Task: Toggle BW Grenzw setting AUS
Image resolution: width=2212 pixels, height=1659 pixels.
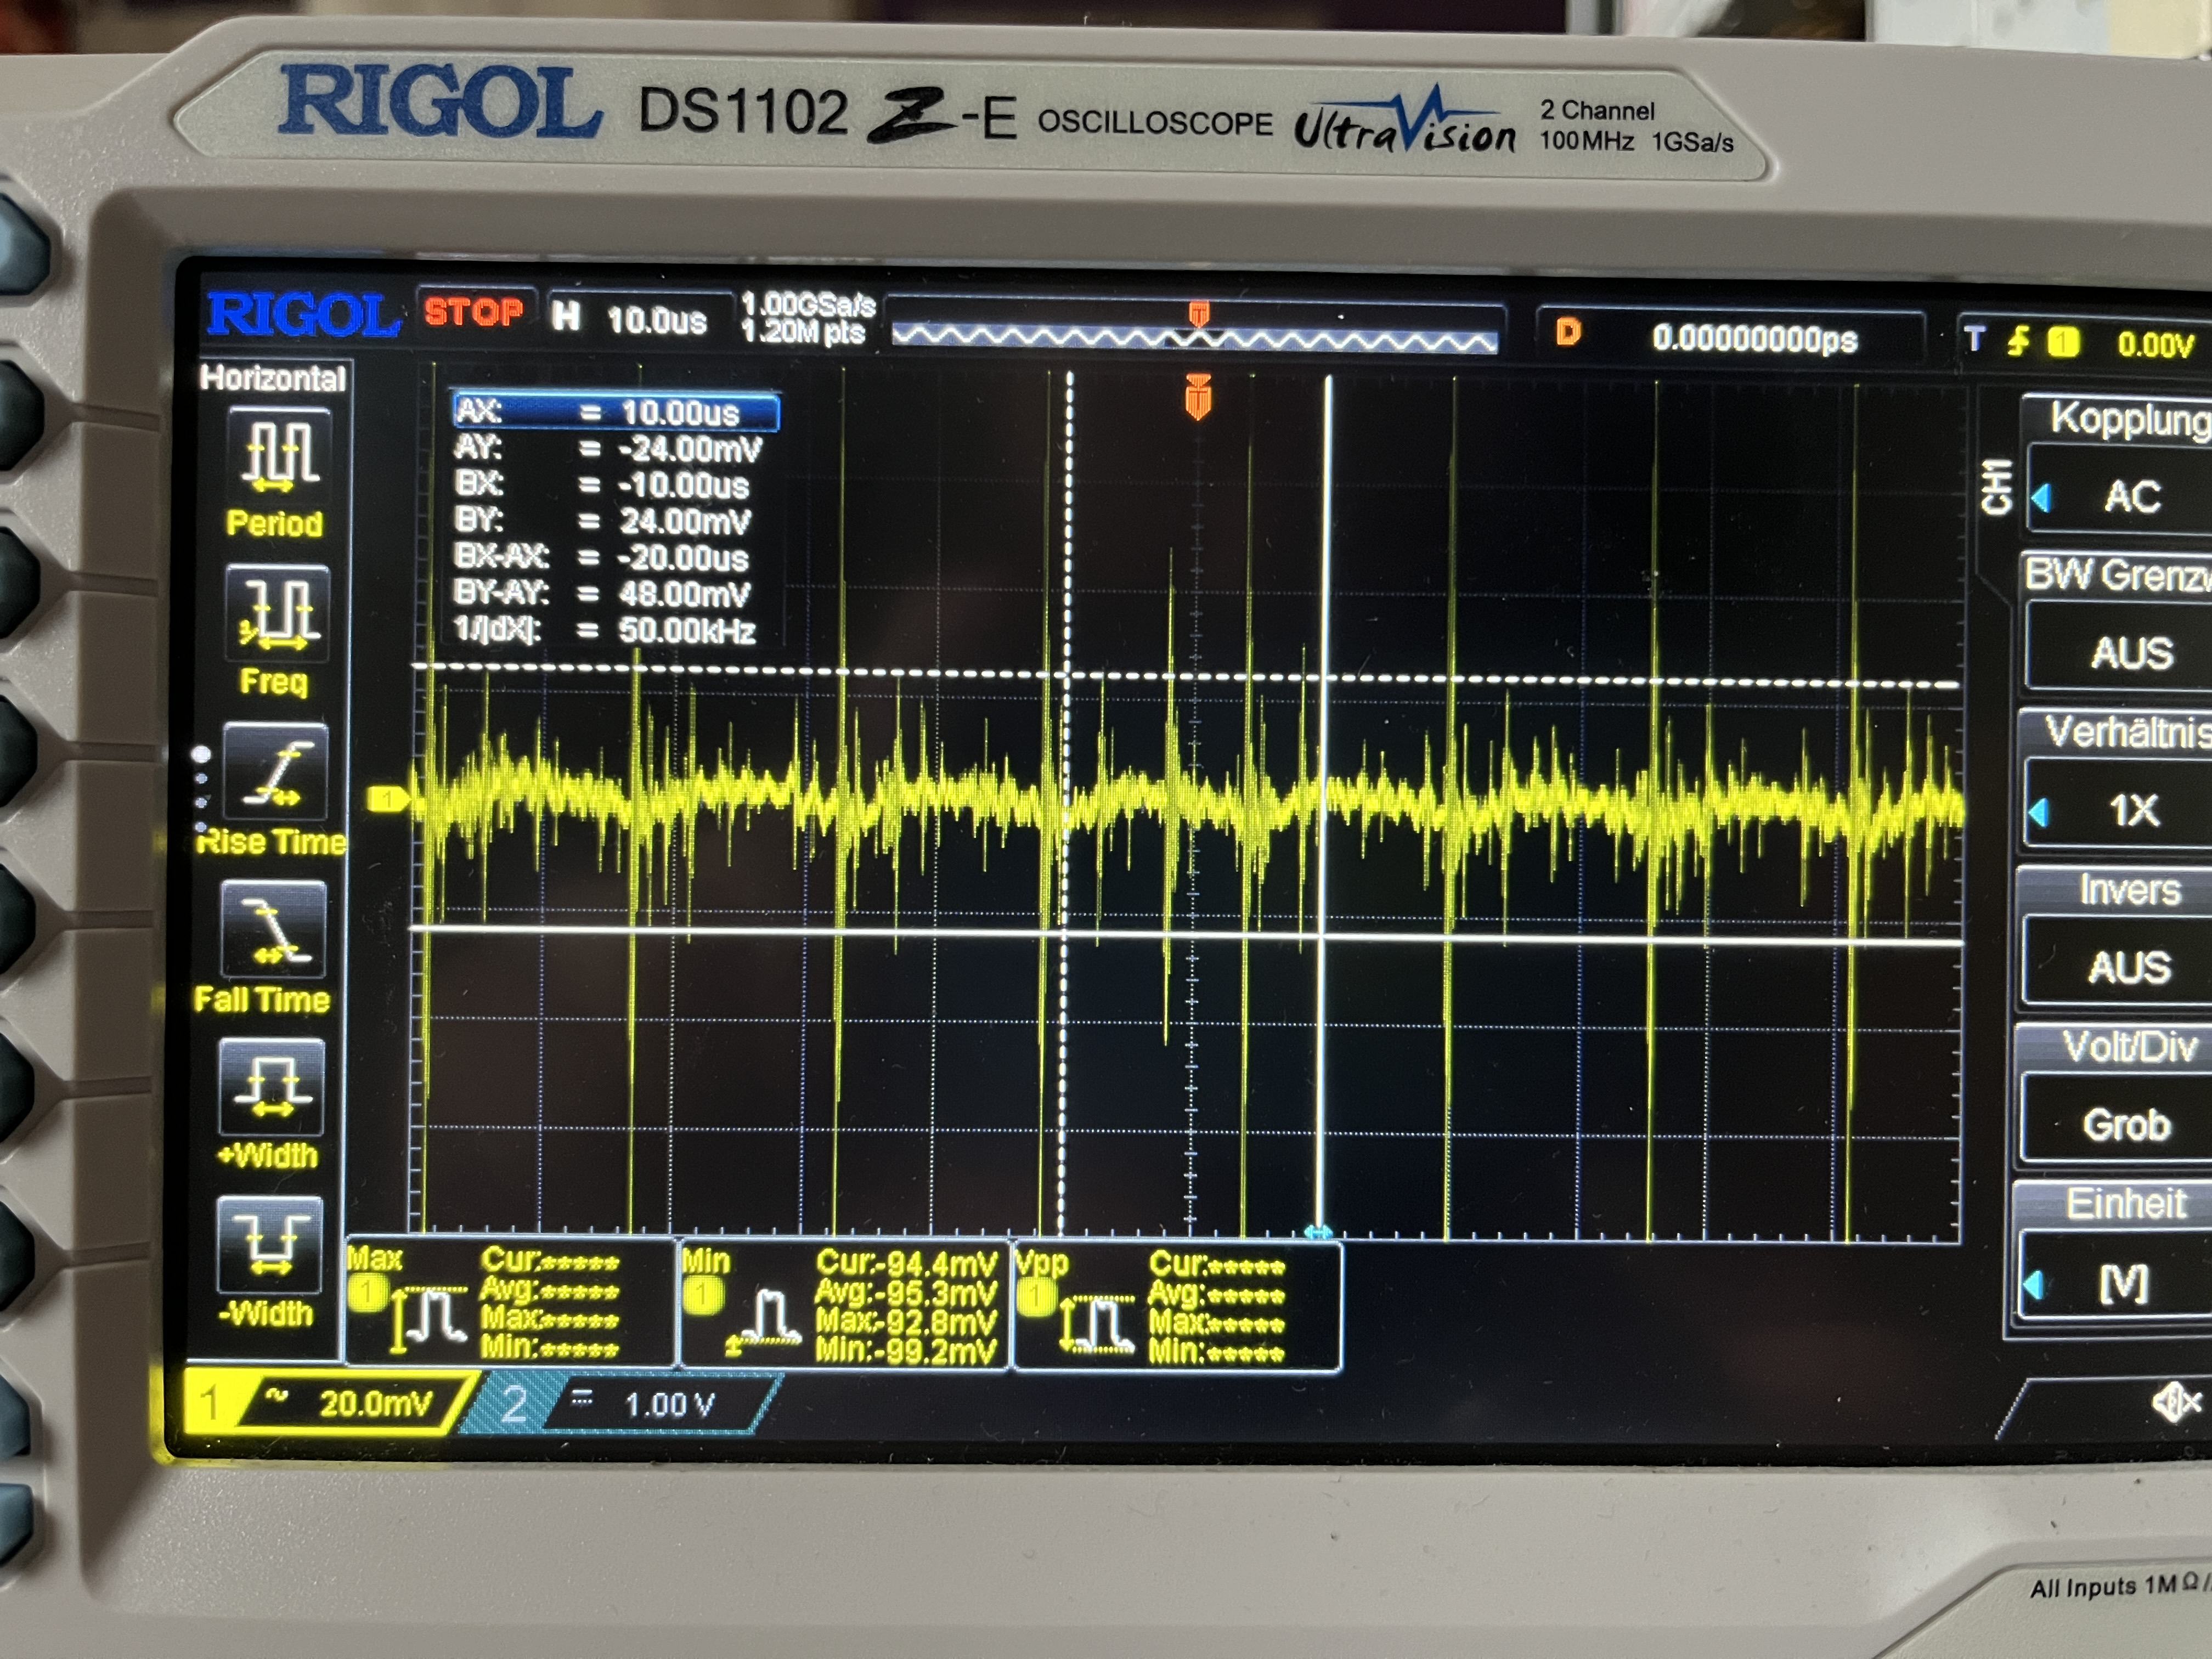Action: (2131, 653)
